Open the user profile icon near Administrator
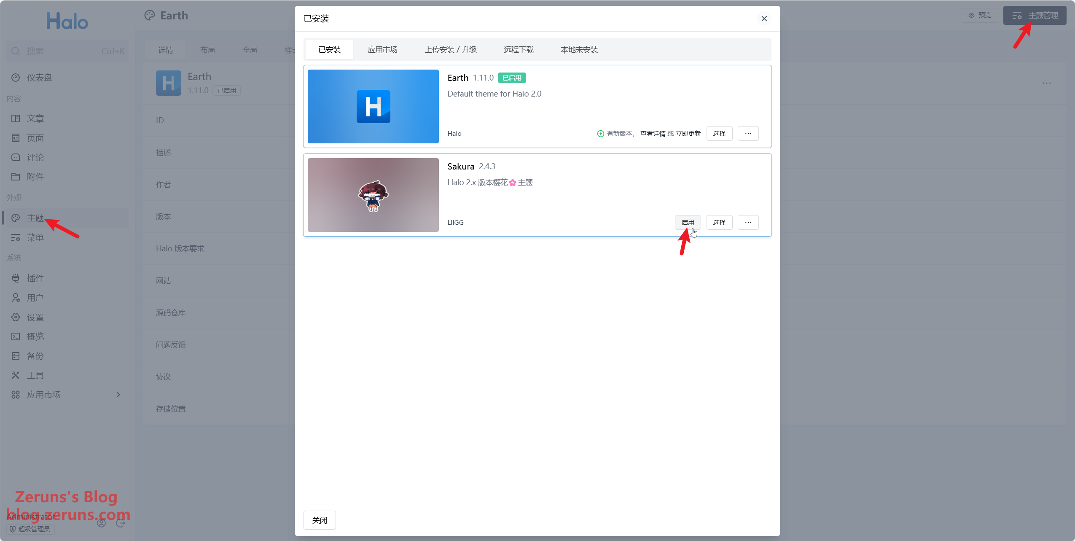This screenshot has width=1075, height=541. tap(101, 523)
